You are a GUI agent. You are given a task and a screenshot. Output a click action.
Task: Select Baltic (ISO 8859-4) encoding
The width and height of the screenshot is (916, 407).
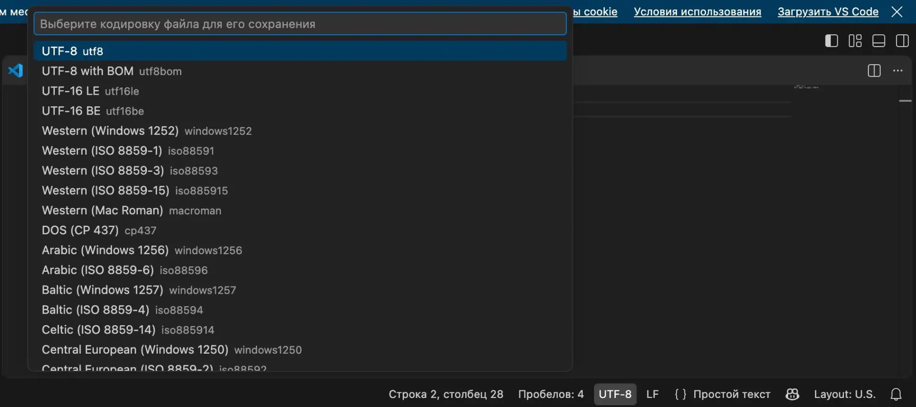pyautogui.click(x=300, y=310)
